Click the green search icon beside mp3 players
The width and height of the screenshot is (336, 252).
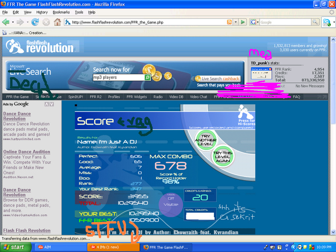coord(148,77)
